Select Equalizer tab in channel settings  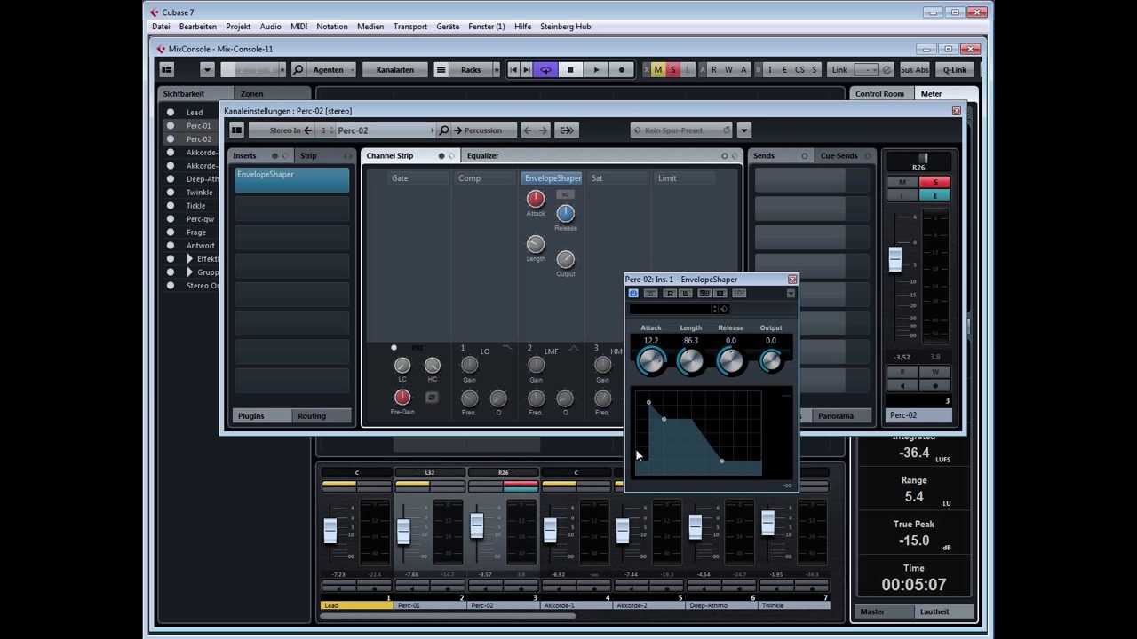(x=482, y=156)
